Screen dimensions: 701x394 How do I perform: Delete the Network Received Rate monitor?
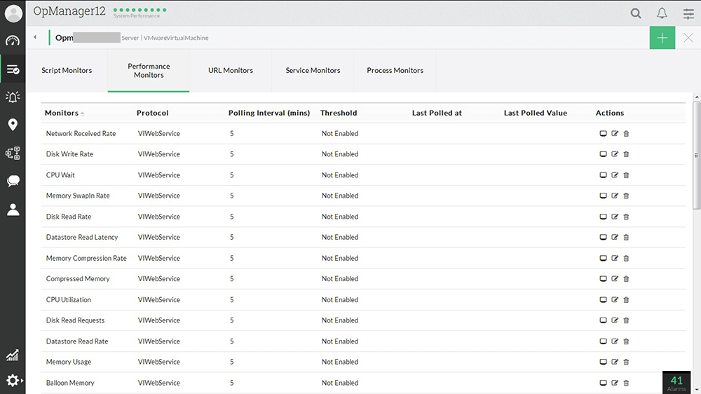[x=626, y=133]
